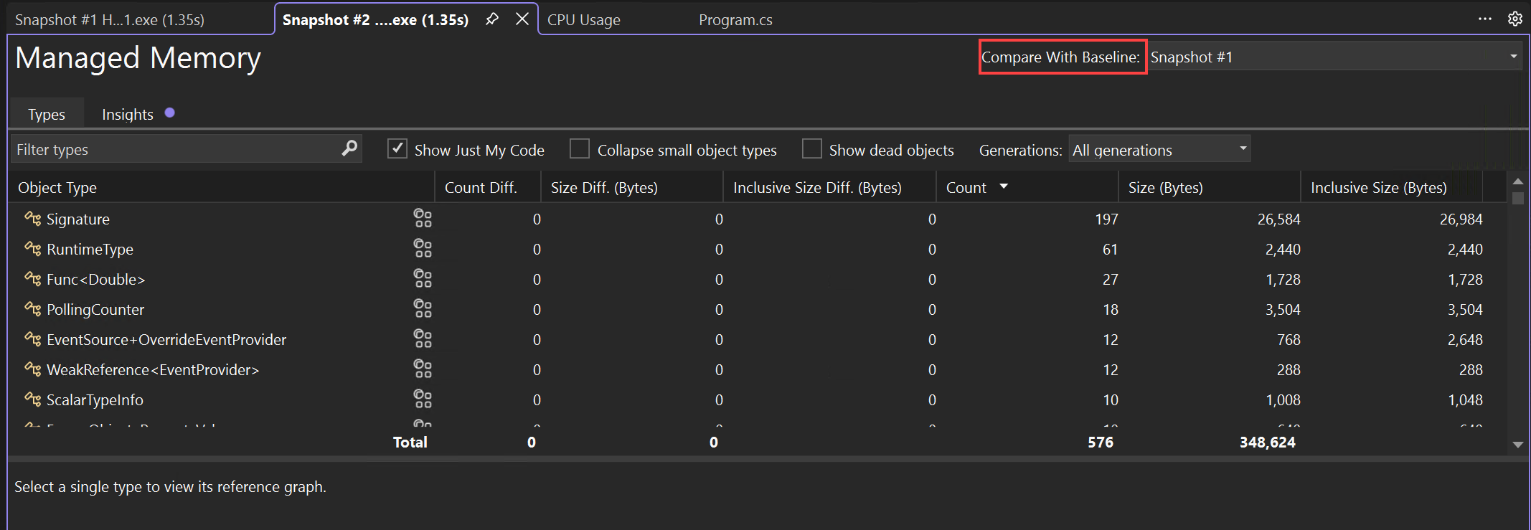View instances icon for PollingCounter
The image size is (1531, 530).
pos(423,309)
